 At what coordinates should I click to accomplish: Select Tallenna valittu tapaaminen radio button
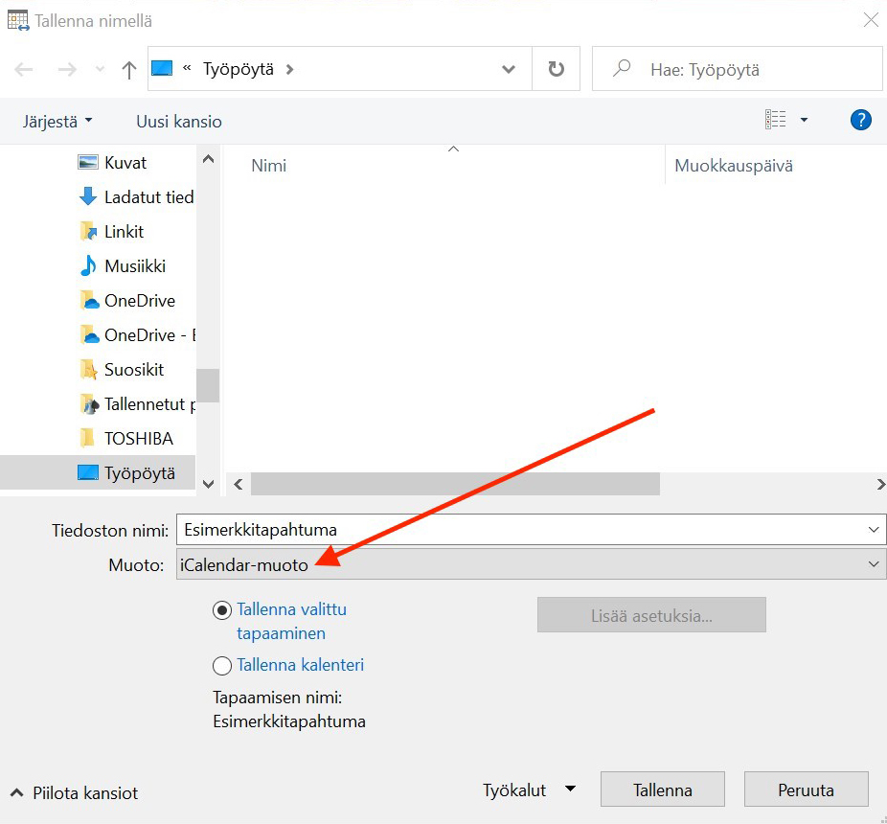(222, 610)
